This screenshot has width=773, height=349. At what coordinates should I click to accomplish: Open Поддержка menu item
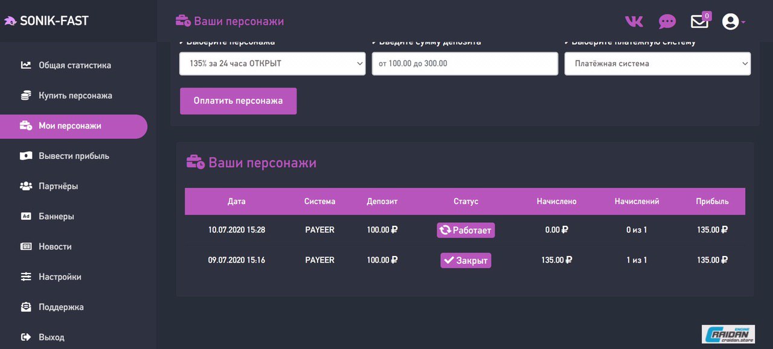[61, 307]
